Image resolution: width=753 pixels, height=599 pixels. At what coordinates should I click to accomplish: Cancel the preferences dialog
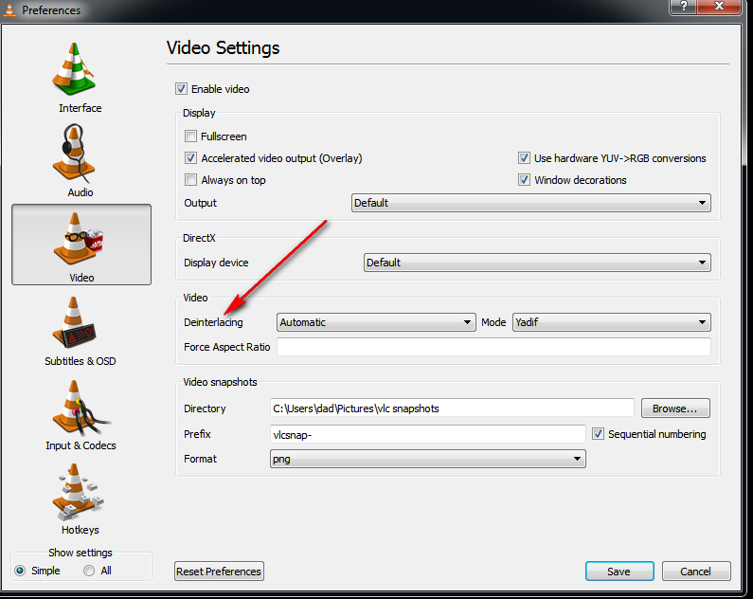pos(696,572)
